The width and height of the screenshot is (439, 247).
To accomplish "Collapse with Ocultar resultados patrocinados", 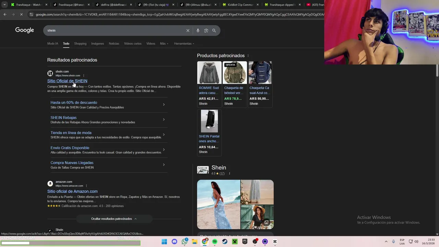I will (x=114, y=219).
